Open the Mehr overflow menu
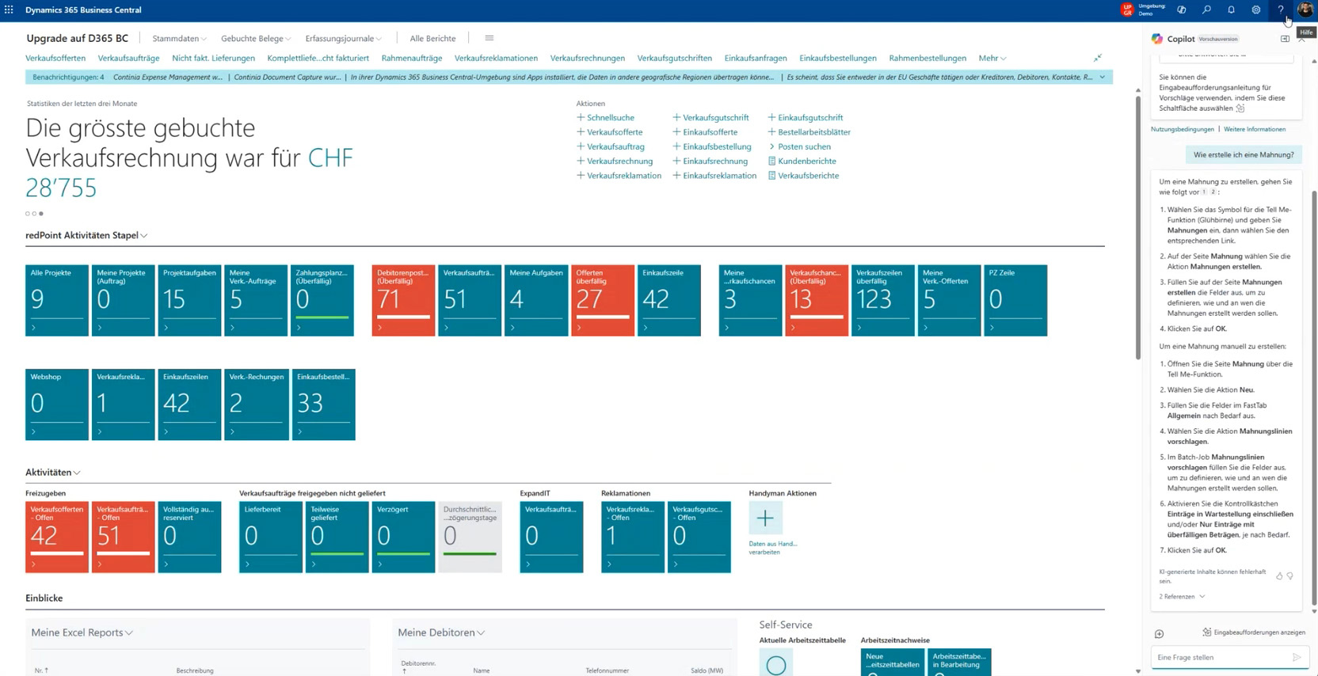This screenshot has height=676, width=1318. coord(992,58)
